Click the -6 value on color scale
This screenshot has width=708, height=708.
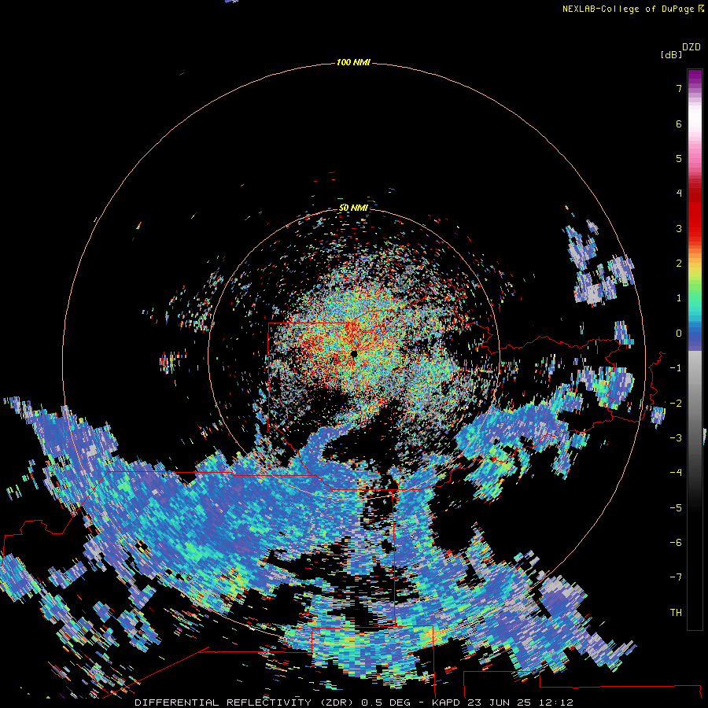(x=676, y=543)
